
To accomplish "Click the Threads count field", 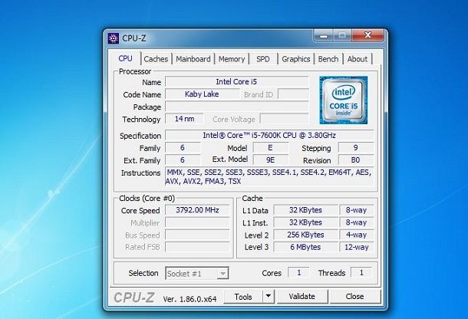I will [361, 272].
